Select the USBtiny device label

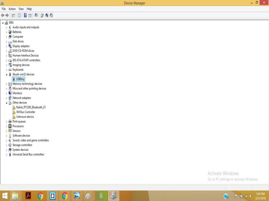21,79
